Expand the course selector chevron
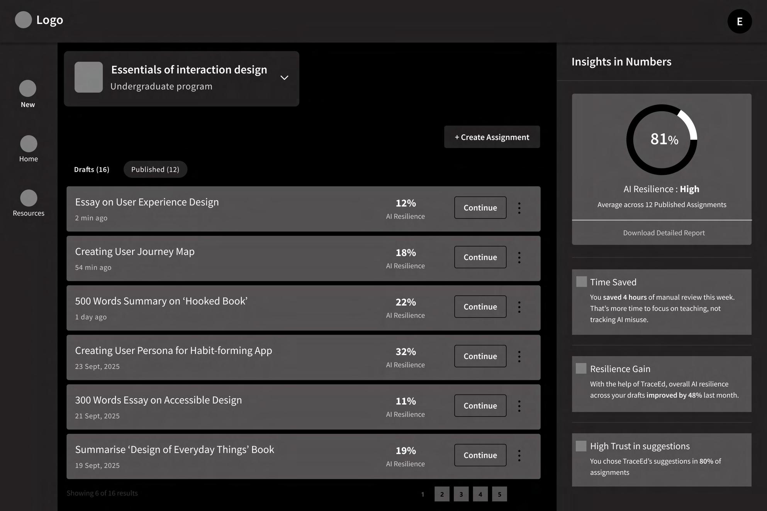The width and height of the screenshot is (767, 511). (x=284, y=78)
